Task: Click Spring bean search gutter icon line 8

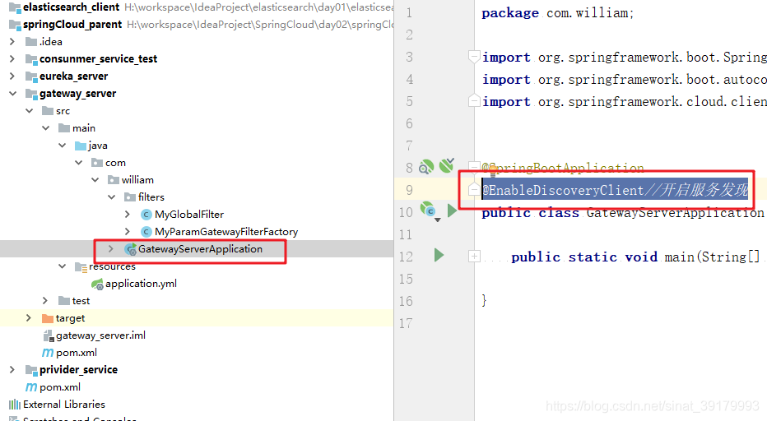Action: click(x=426, y=167)
